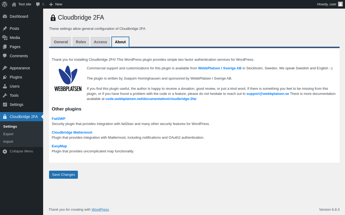345x215 pixels.
Task: Click the home icon beside Test site
Action: pyautogui.click(x=14, y=4)
